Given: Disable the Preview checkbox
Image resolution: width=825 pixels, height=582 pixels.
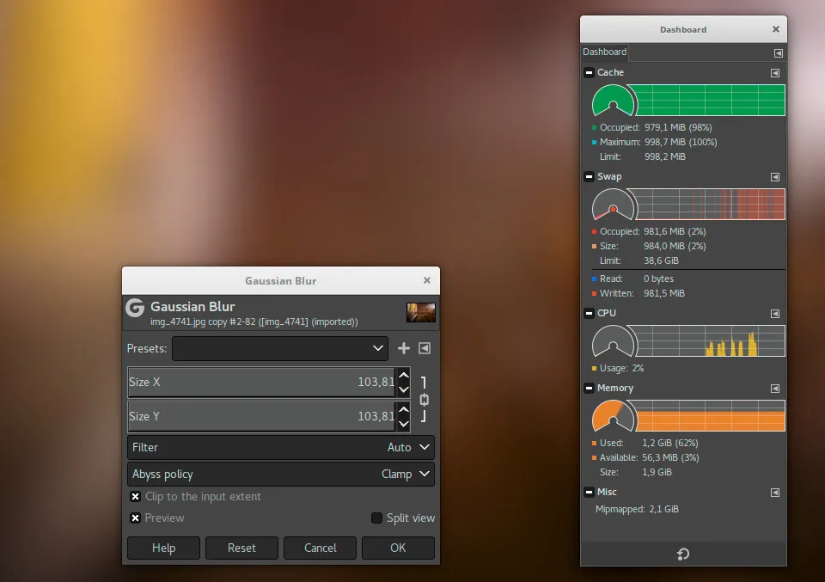Looking at the screenshot, I should [135, 518].
